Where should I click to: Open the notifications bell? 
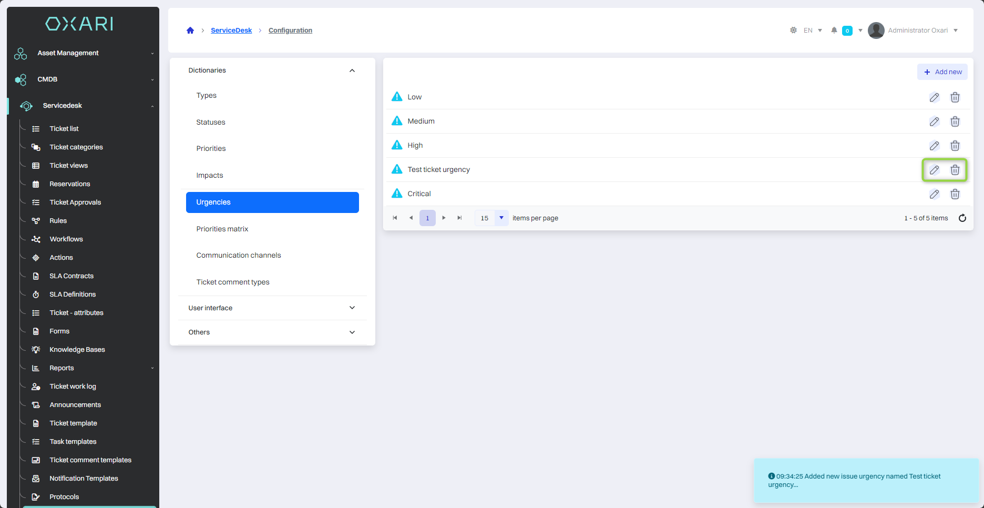(834, 31)
